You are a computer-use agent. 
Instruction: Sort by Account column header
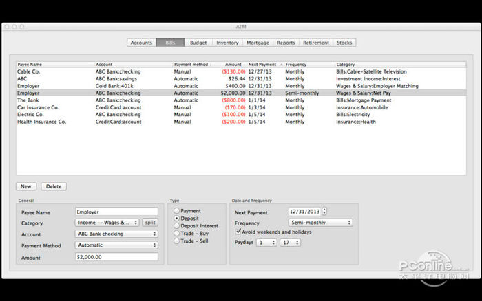pyautogui.click(x=134, y=65)
